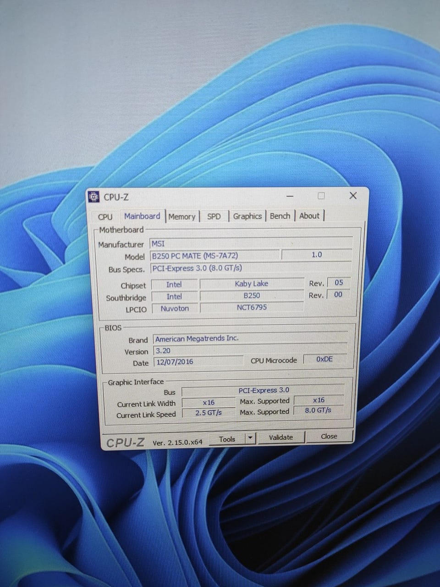Screen dimensions: 440x587
Task: Click the version text Ver. 2.15.0.x64
Action: click(x=177, y=442)
